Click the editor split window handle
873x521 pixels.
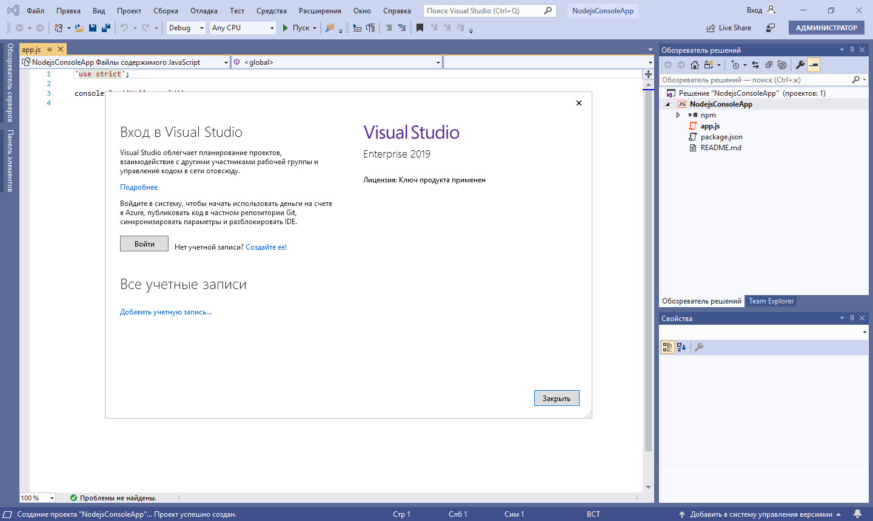[x=648, y=74]
